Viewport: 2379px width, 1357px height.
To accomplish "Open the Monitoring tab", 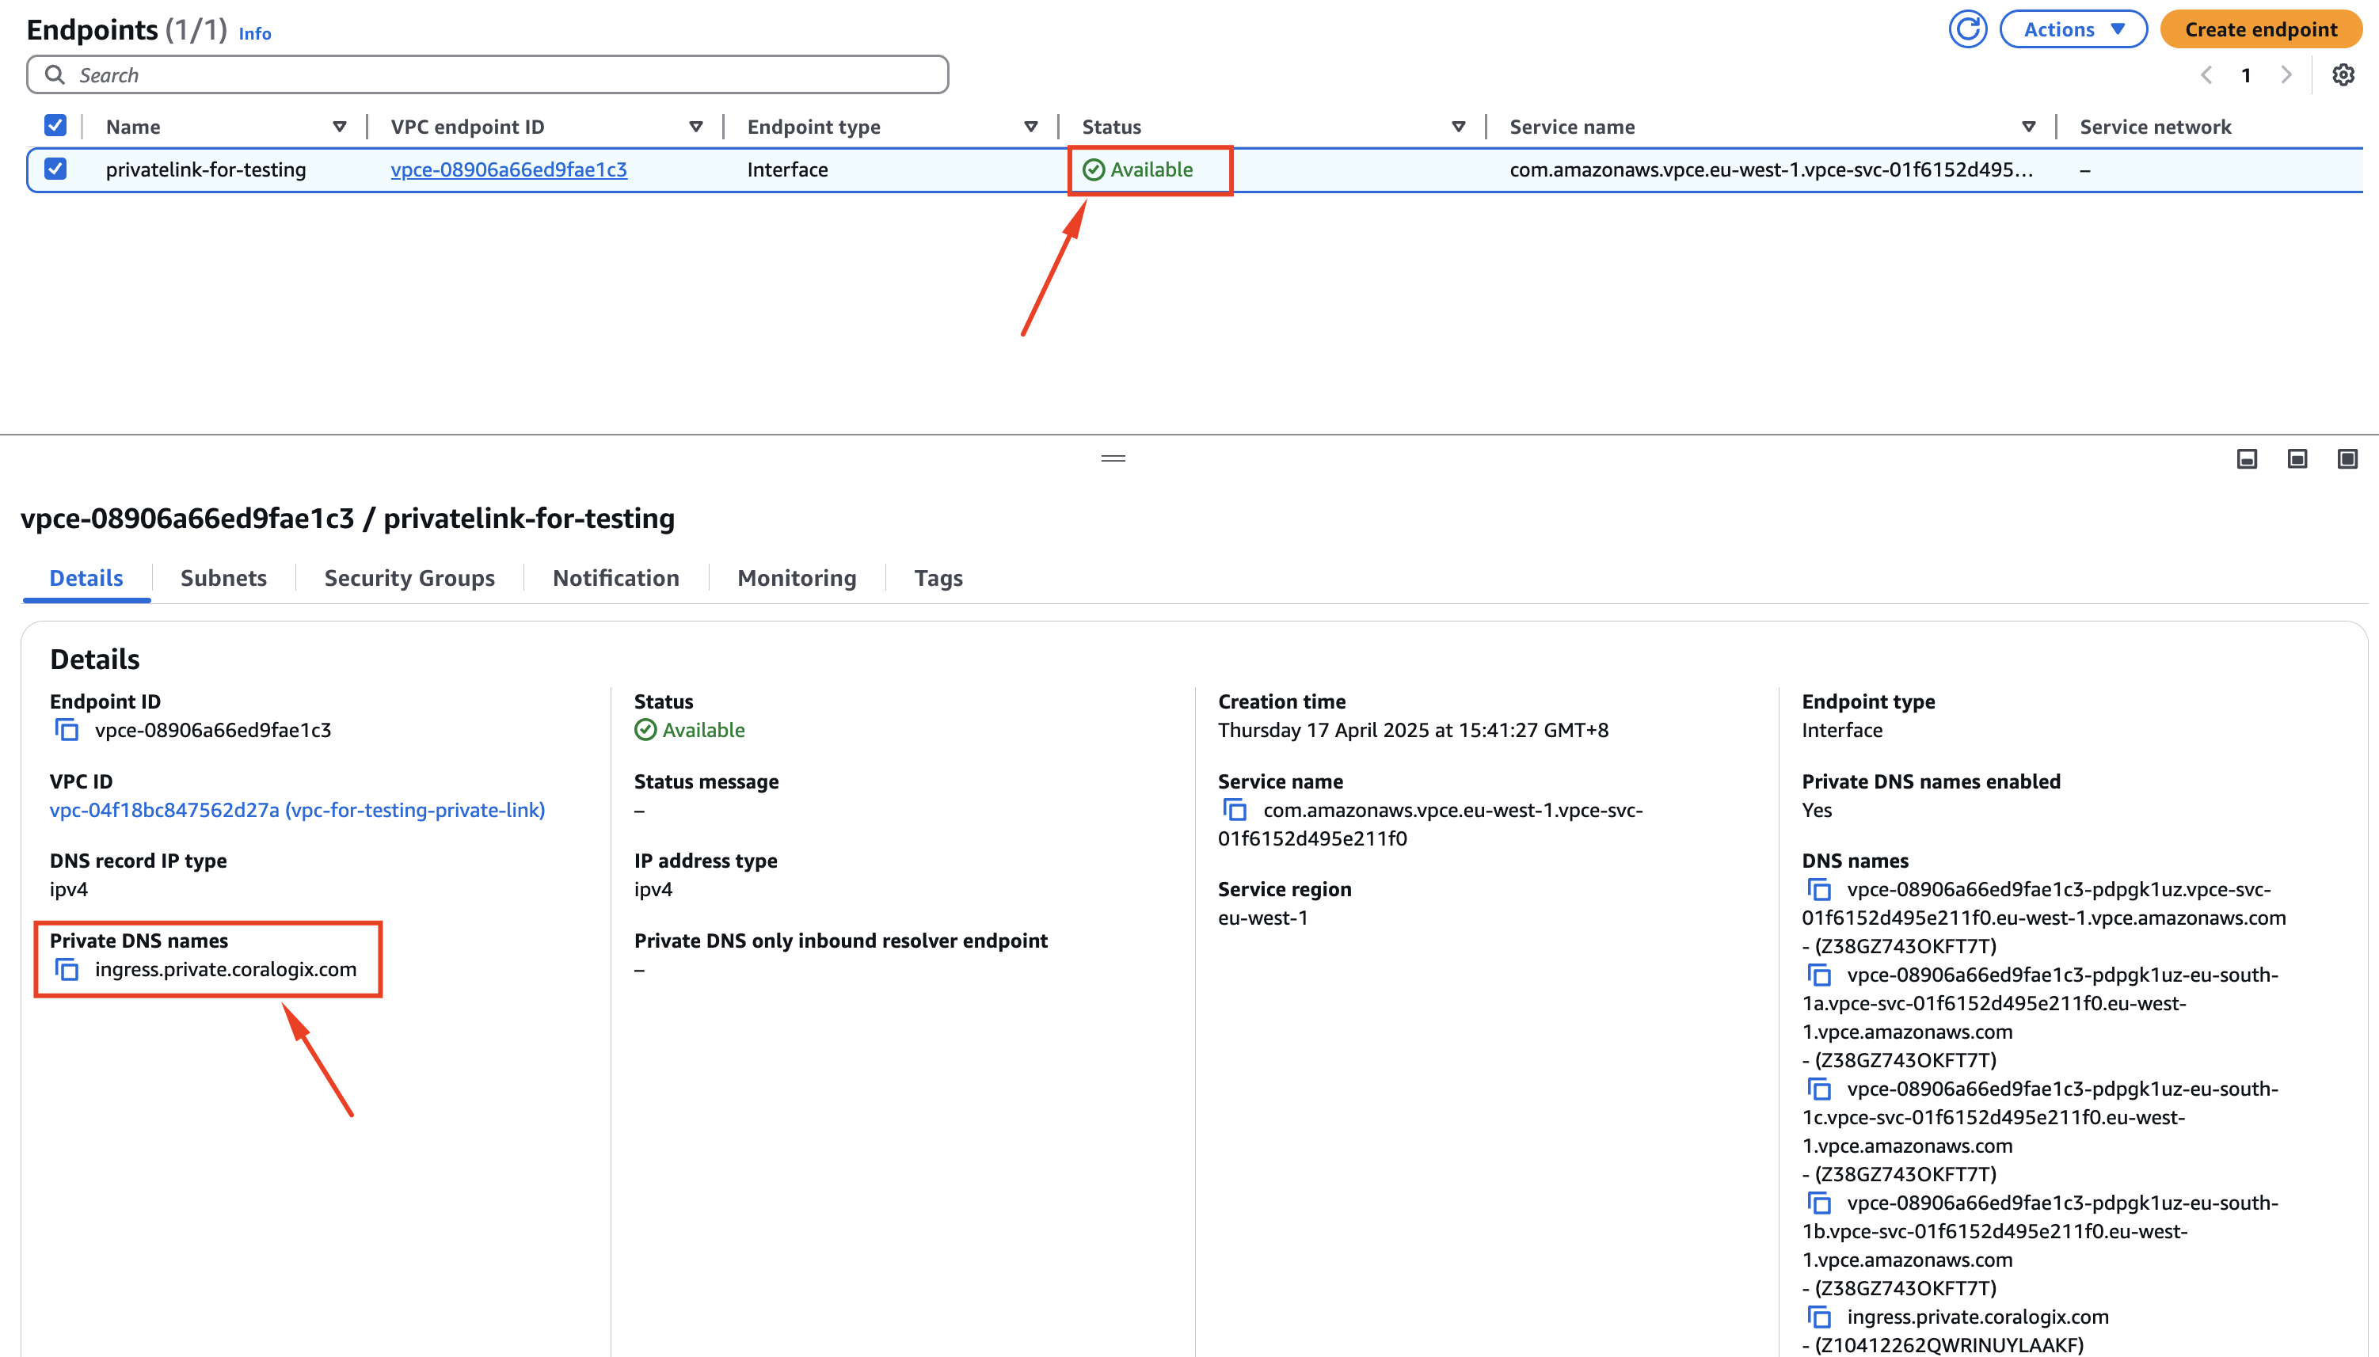I will point(797,578).
